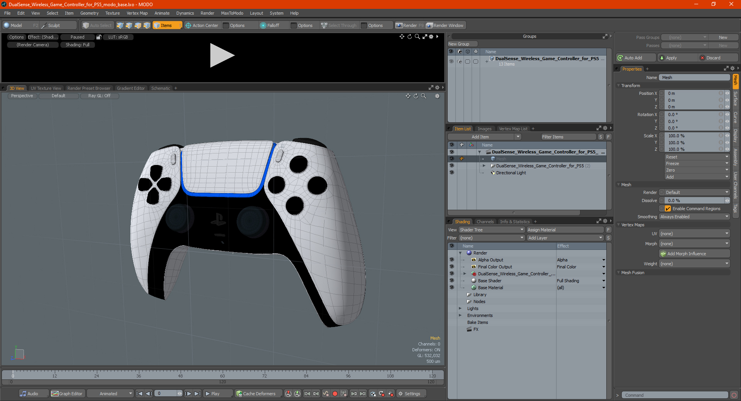Open the MaxToModo menu

[232, 13]
